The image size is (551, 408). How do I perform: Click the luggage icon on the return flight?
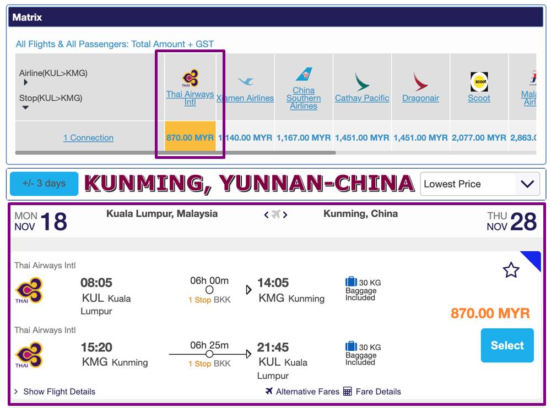tap(351, 346)
